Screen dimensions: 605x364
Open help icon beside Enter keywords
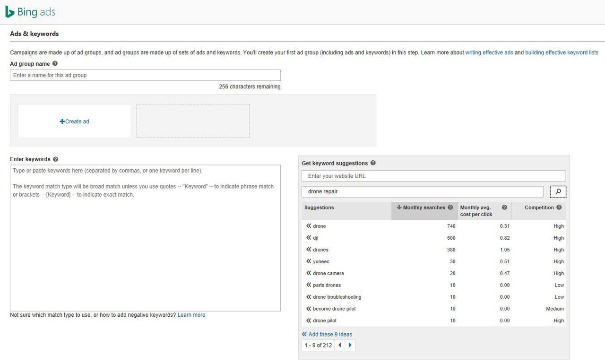55,159
